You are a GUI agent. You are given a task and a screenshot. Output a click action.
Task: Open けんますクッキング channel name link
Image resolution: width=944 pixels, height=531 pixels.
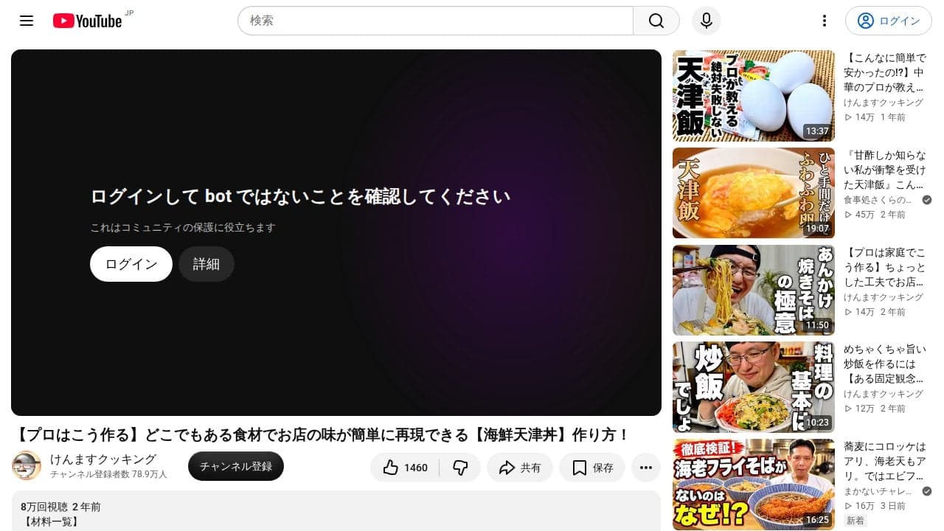(x=103, y=459)
